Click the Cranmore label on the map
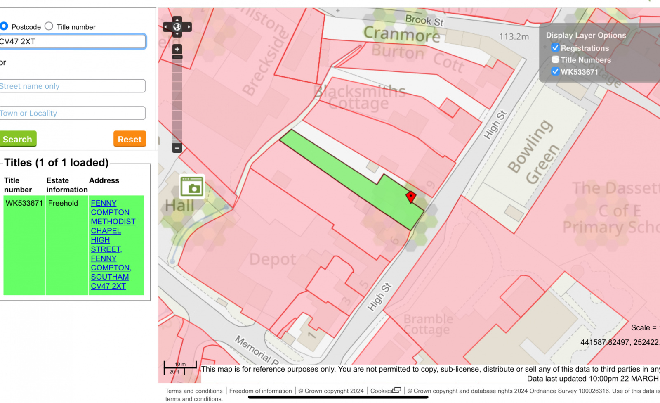The width and height of the screenshot is (660, 403). (402, 34)
